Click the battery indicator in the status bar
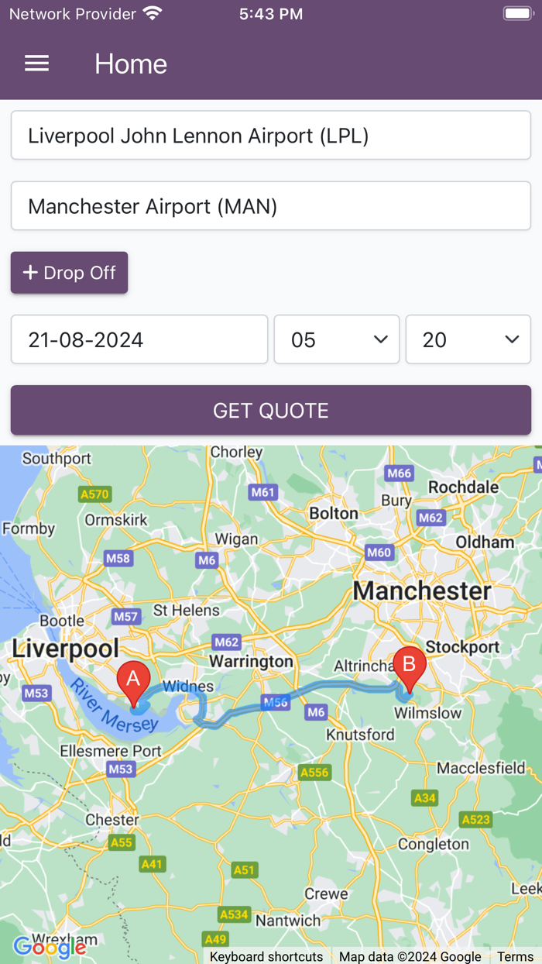This screenshot has height=964, width=542. (x=517, y=12)
